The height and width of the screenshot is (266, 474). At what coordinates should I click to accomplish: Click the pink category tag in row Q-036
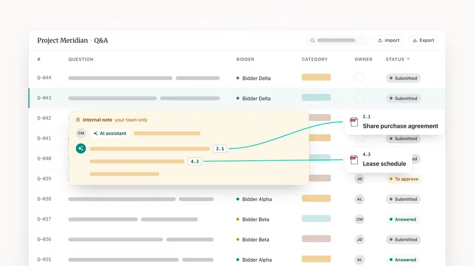[316, 239]
